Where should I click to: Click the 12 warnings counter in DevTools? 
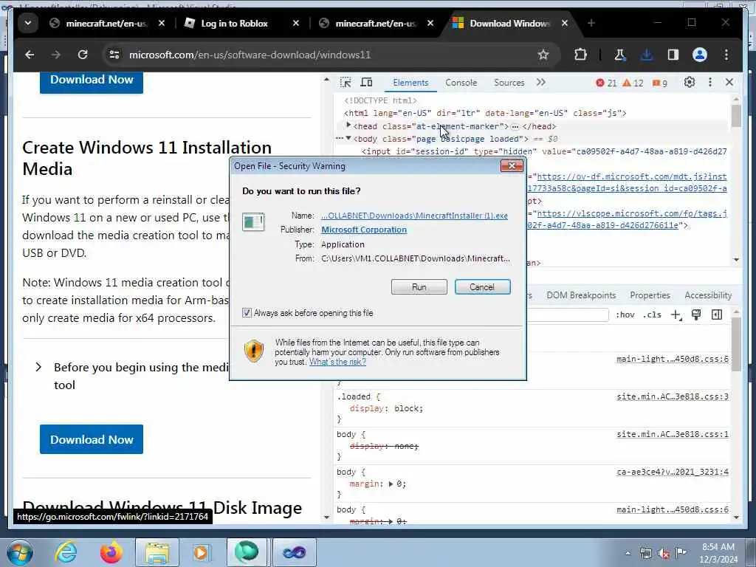(633, 83)
